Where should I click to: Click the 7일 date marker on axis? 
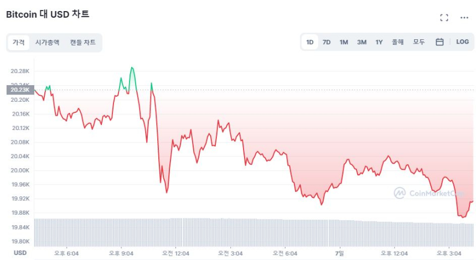click(339, 253)
